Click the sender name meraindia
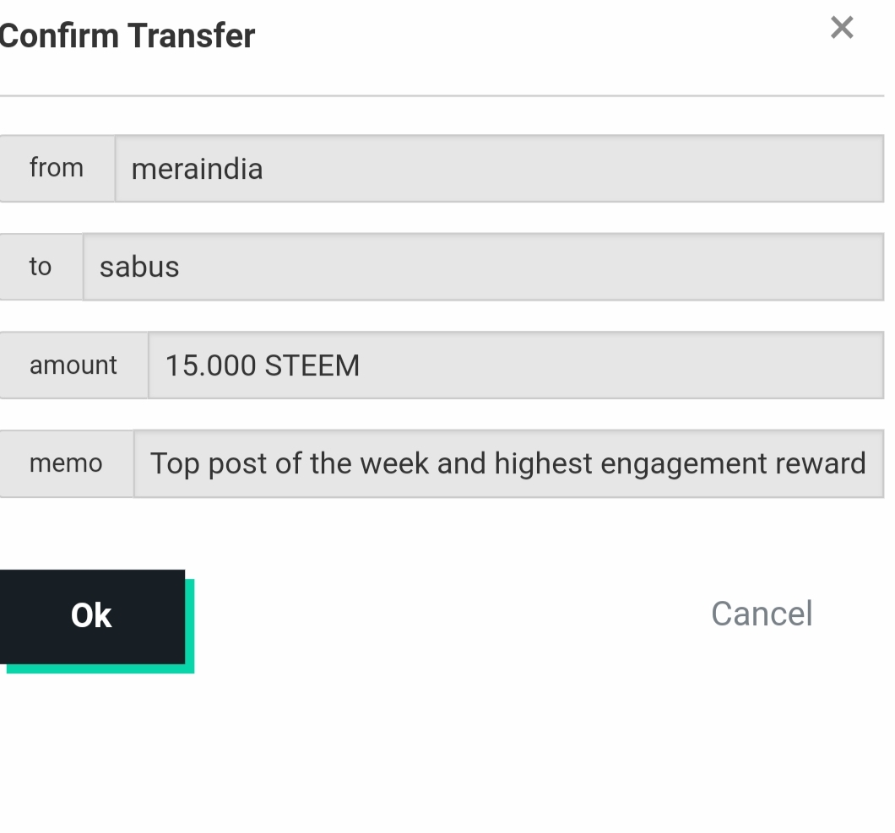This screenshot has width=895, height=833. coord(197,169)
